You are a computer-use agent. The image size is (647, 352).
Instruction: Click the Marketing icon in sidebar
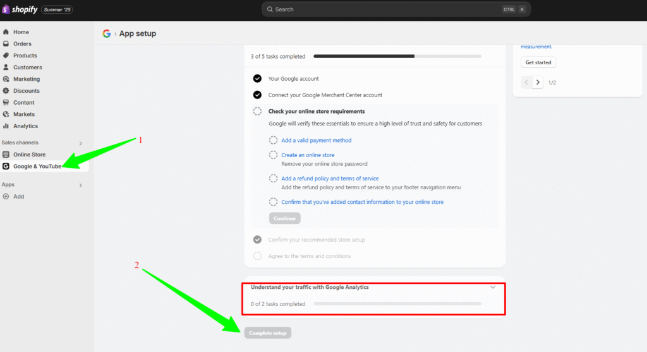coord(6,79)
